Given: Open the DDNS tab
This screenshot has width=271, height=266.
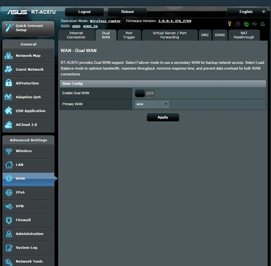Looking at the screenshot, I should [x=220, y=35].
